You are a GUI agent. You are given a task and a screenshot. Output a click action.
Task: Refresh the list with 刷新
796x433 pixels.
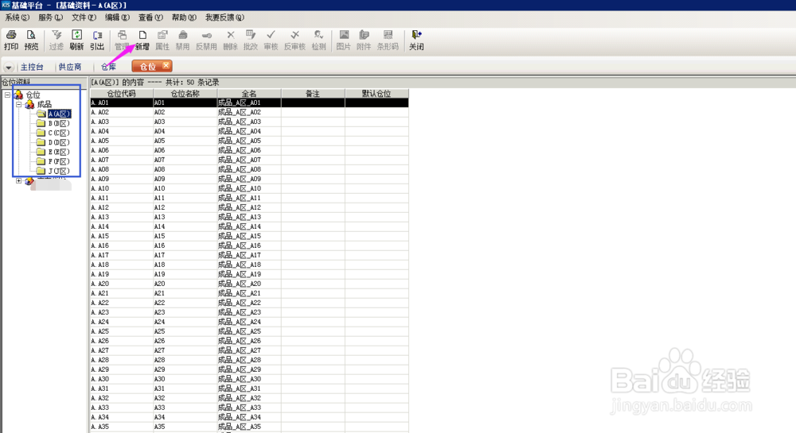[x=76, y=40]
